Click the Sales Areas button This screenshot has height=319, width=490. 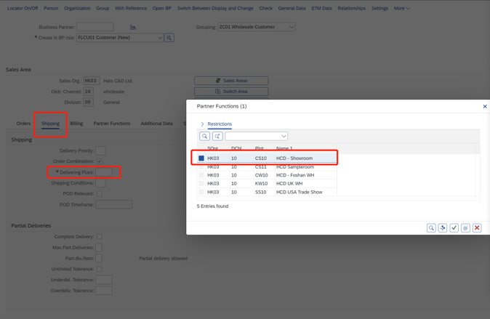pos(231,81)
